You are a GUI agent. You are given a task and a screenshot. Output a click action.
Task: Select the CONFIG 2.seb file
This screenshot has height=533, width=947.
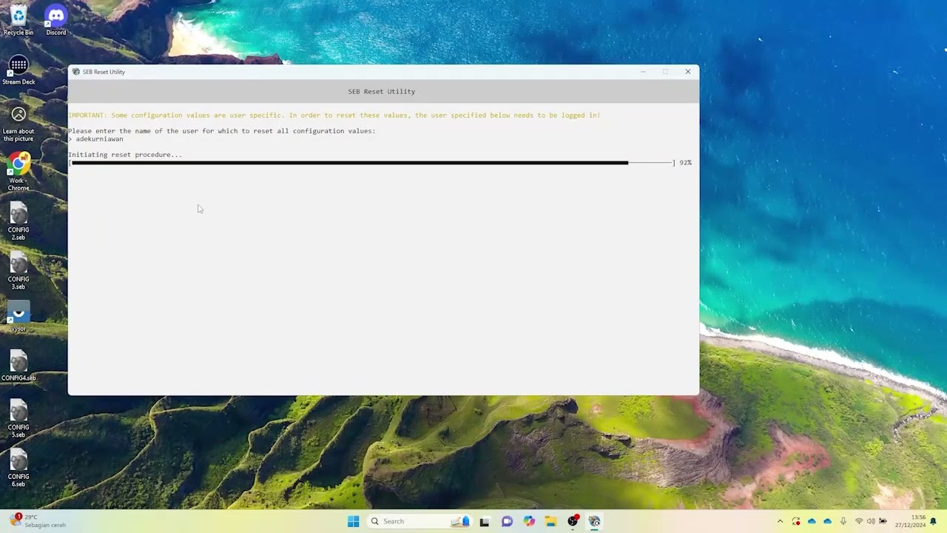click(x=18, y=221)
